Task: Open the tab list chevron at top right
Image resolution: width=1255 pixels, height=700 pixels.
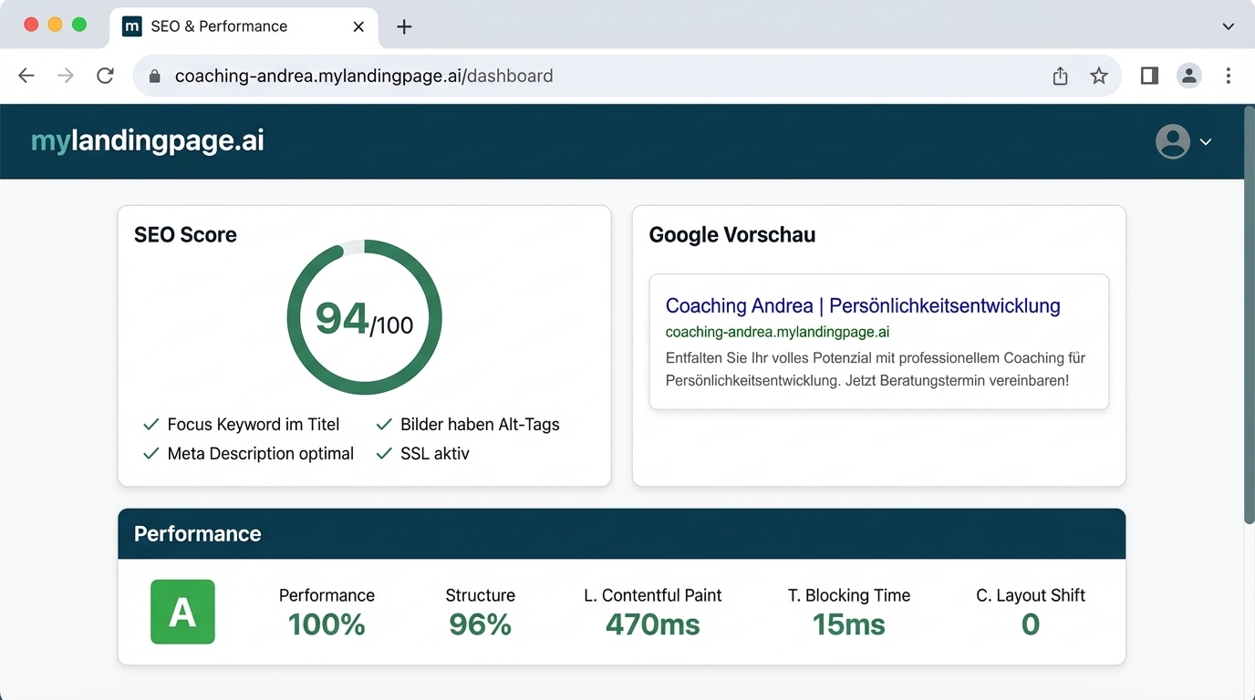Action: [x=1228, y=26]
